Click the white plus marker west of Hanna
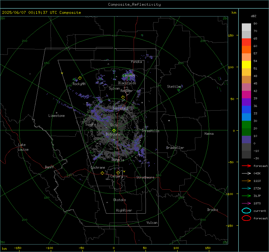The image size is (269, 252). pos(169,120)
